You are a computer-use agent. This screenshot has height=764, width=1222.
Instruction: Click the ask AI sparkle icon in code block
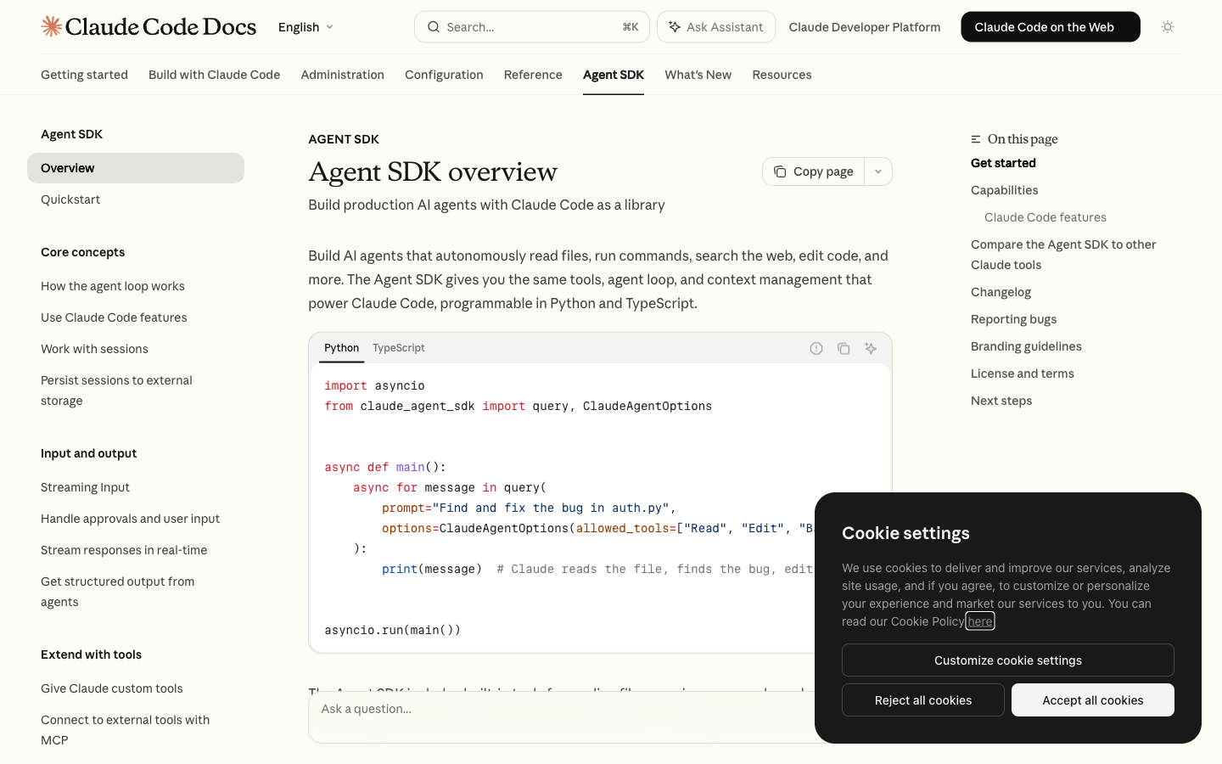871,348
